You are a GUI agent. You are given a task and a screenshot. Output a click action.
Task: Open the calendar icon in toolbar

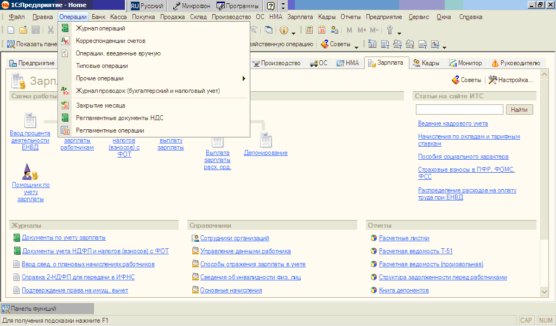pos(321,30)
